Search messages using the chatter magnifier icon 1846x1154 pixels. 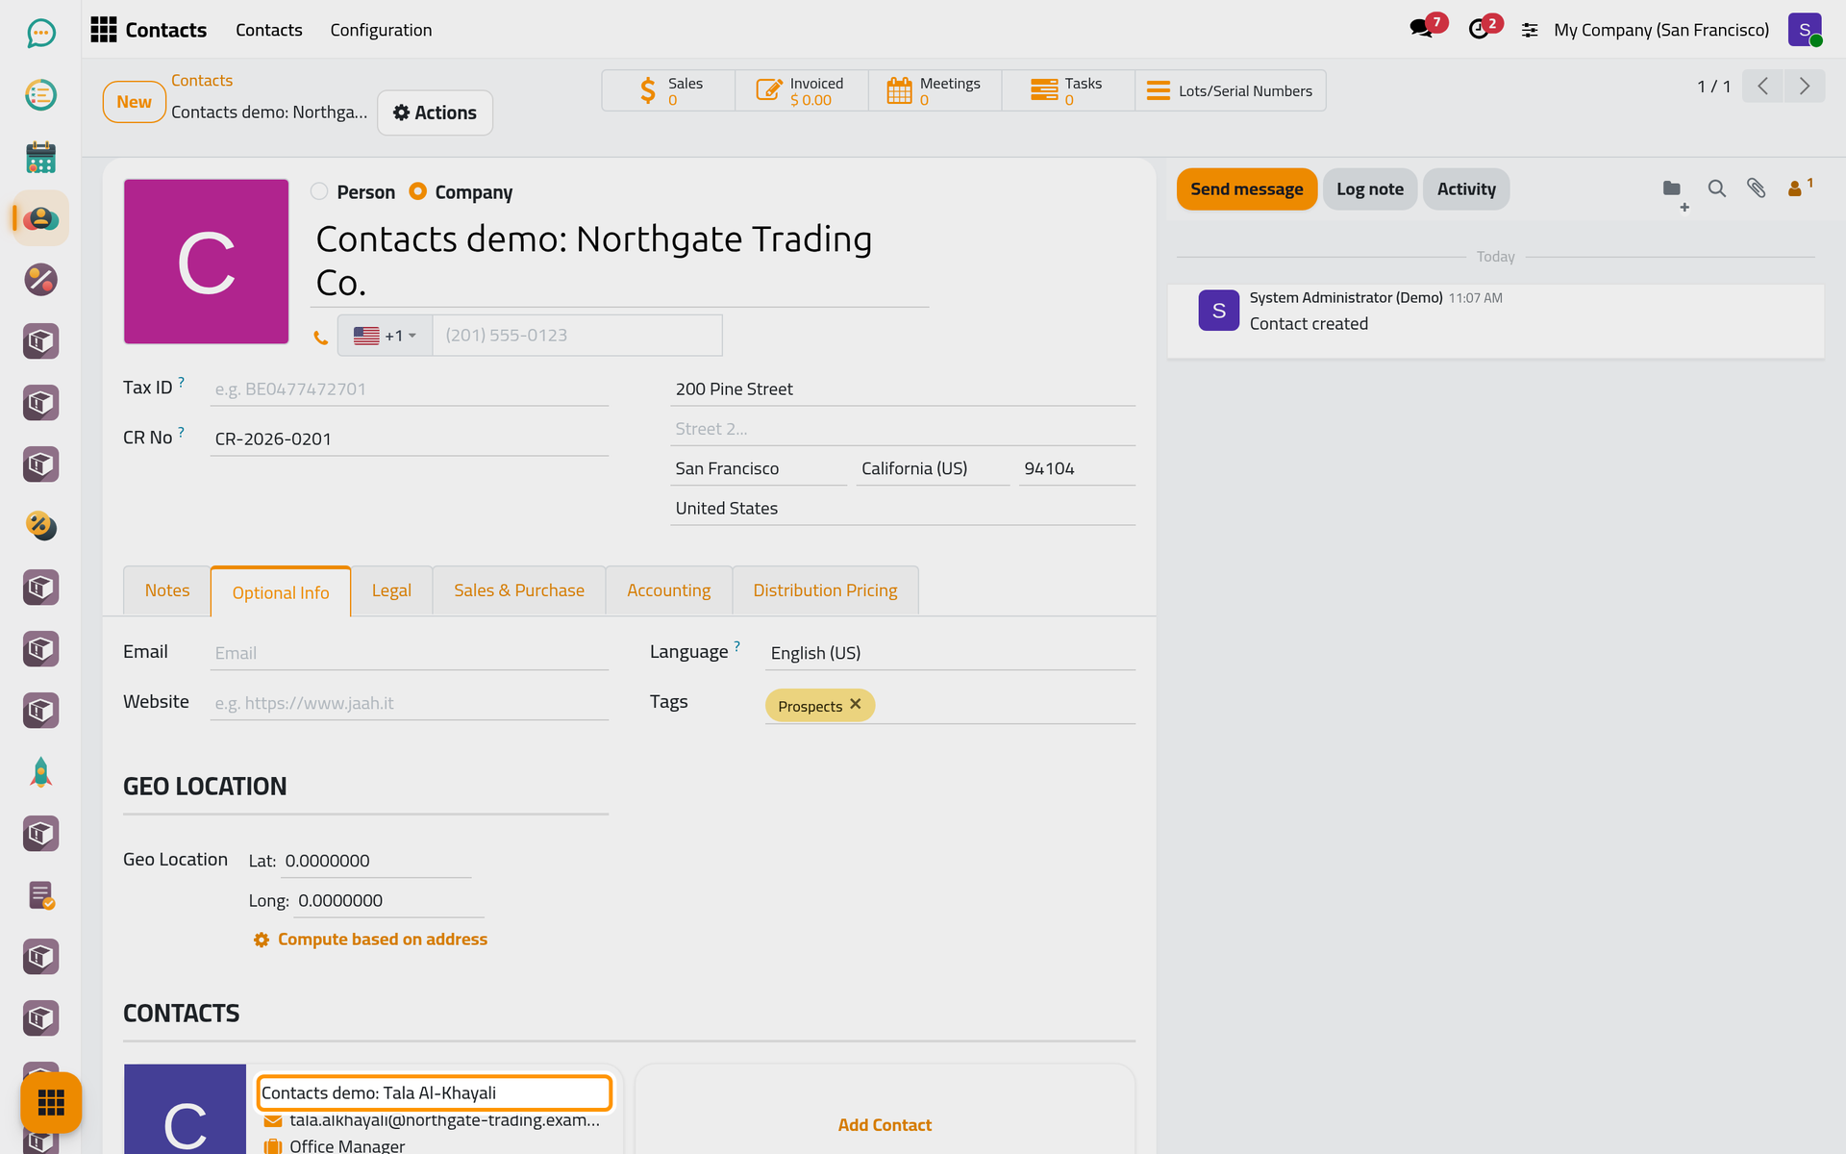[x=1716, y=188]
